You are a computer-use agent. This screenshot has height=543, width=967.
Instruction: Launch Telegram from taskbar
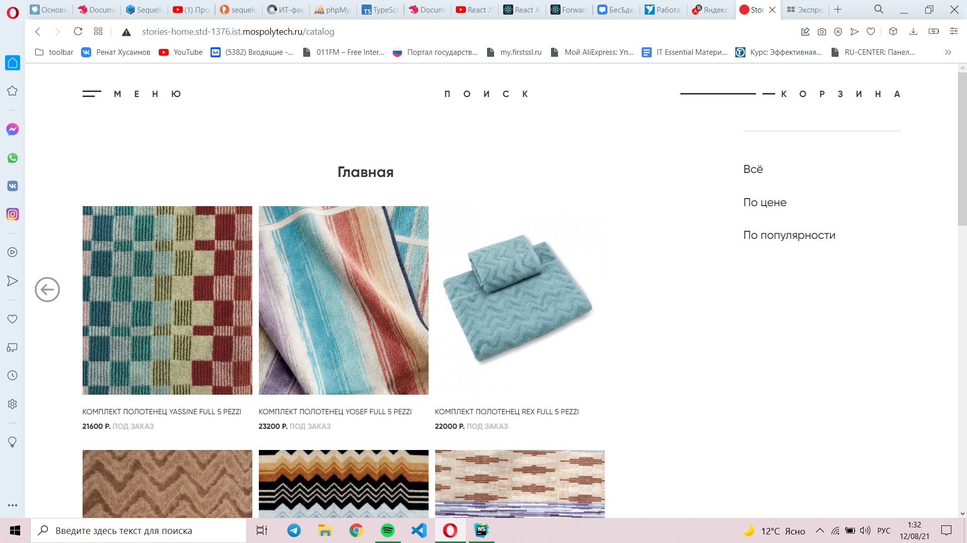click(294, 530)
